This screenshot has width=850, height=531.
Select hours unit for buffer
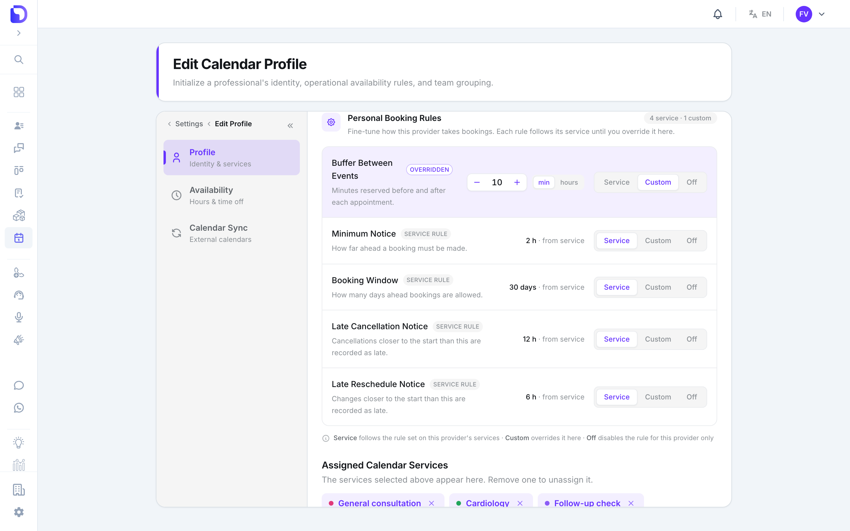click(569, 183)
